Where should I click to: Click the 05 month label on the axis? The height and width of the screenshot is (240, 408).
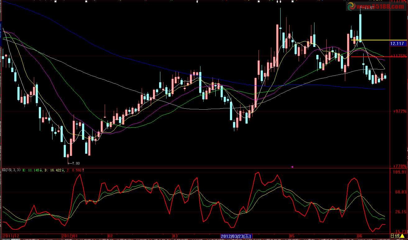click(291, 236)
